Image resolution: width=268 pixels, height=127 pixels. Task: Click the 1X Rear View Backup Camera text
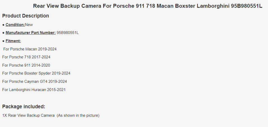point(28,115)
